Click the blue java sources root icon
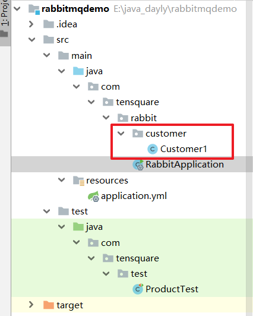The image size is (253, 316). click(x=78, y=71)
